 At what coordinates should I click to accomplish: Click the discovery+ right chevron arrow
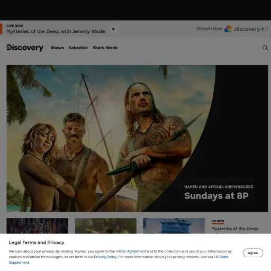coord(267,29)
